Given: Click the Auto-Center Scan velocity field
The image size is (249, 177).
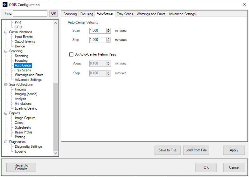Looking at the screenshot, I should tap(97, 31).
